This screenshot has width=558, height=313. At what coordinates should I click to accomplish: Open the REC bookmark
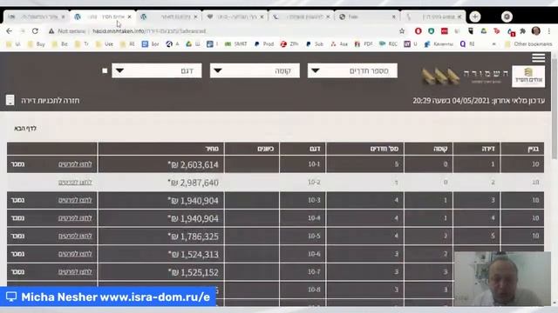click(x=388, y=44)
